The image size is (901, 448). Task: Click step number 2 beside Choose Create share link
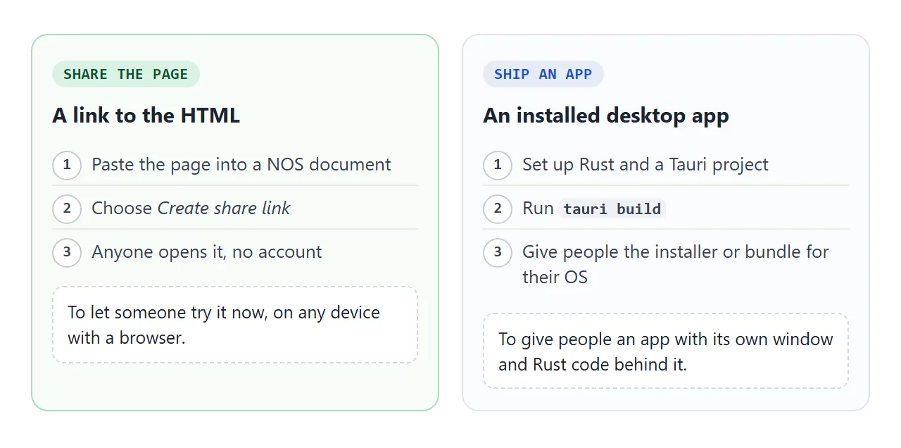(67, 209)
